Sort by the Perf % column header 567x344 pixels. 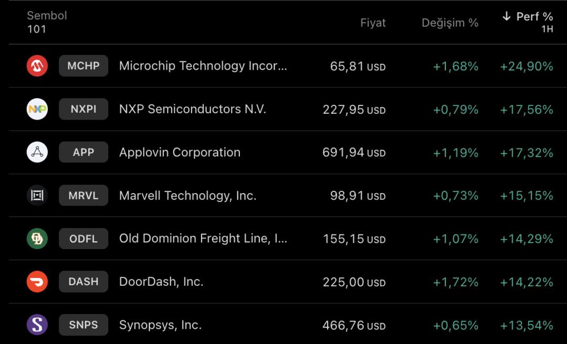pos(534,17)
